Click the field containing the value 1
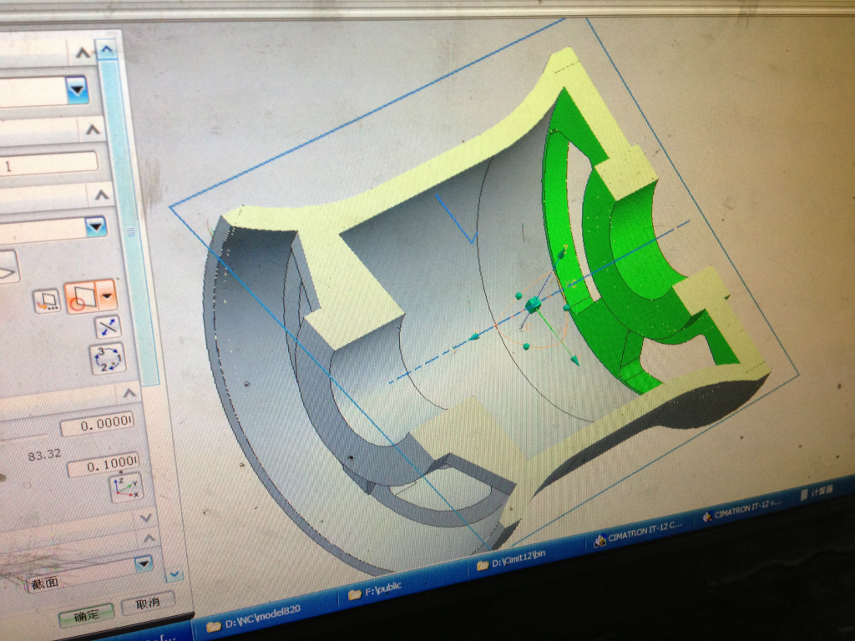855x641 pixels. [48, 164]
